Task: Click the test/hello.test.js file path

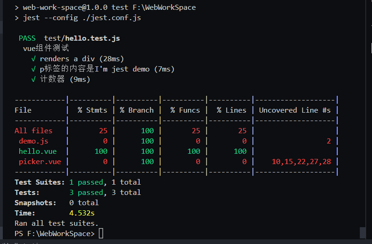Action: pyautogui.click(x=82, y=38)
